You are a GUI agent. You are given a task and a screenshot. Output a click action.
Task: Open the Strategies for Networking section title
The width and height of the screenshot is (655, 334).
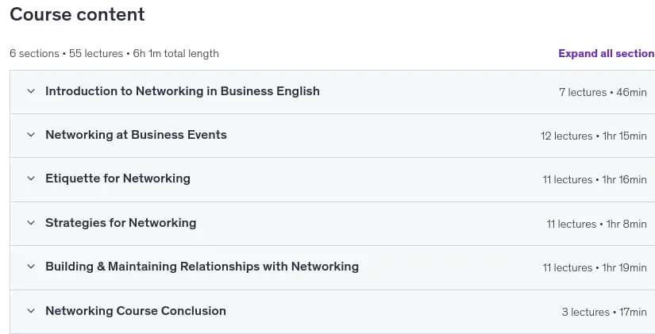121,222
